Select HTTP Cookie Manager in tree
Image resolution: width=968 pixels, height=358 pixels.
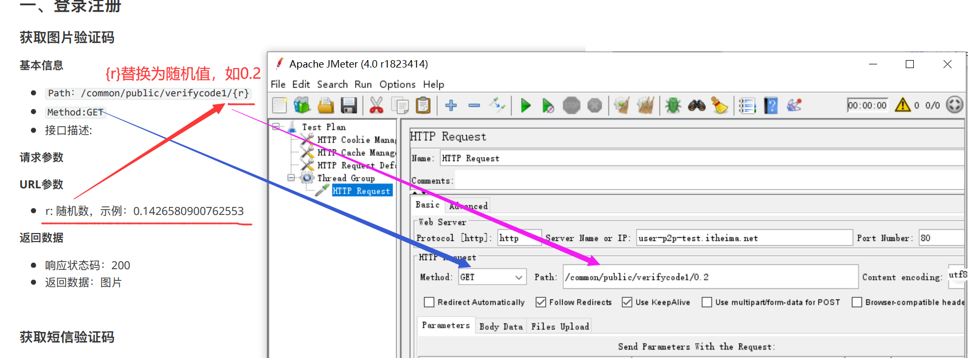pyautogui.click(x=357, y=140)
